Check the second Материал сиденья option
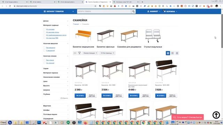Screen dimensions: 223x125 [44, 32]
